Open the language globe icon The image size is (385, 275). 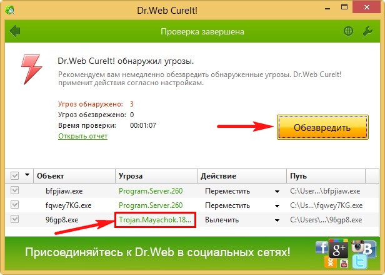pos(348,31)
